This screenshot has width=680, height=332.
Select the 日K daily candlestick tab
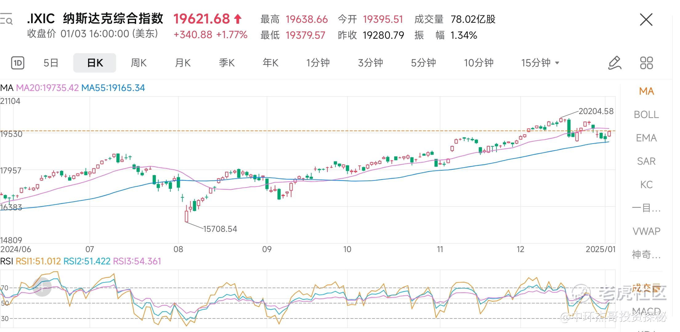(95, 63)
